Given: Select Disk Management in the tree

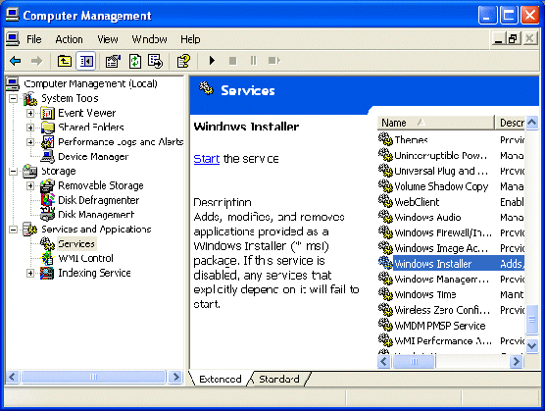Looking at the screenshot, I should click(x=96, y=215).
